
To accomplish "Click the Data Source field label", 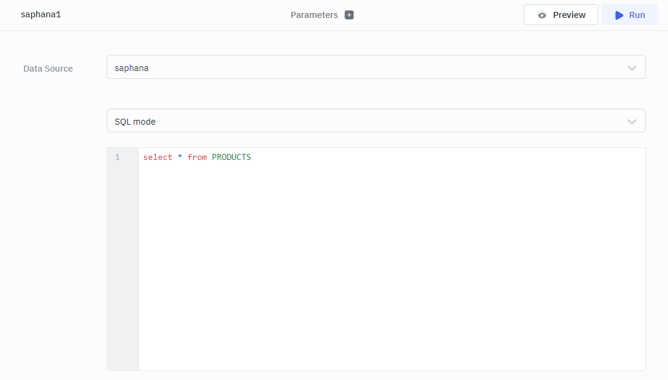I will [48, 69].
